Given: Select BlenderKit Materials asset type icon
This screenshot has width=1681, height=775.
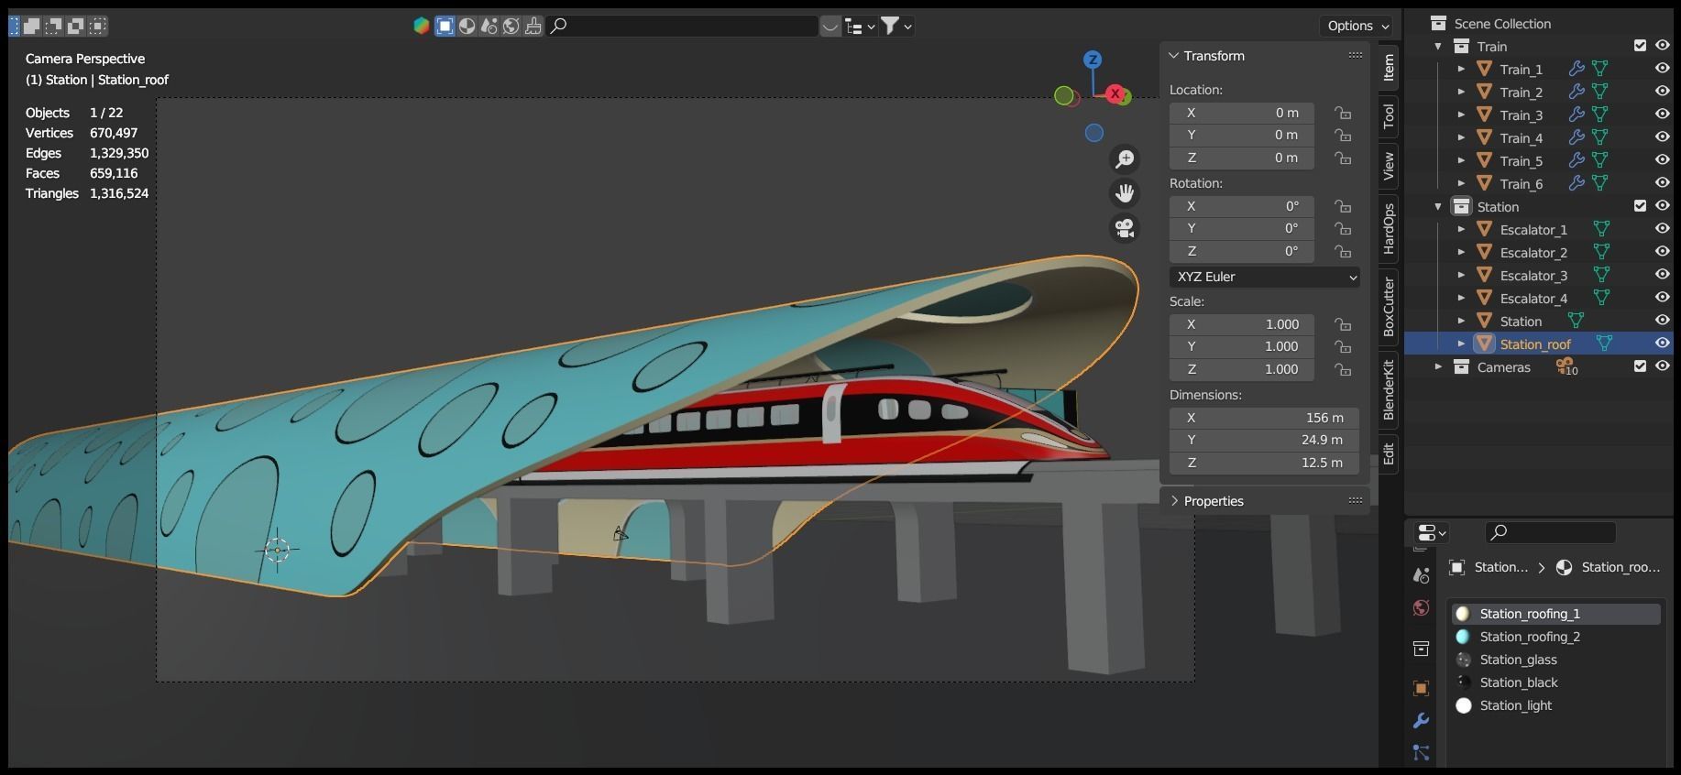Looking at the screenshot, I should [x=467, y=26].
